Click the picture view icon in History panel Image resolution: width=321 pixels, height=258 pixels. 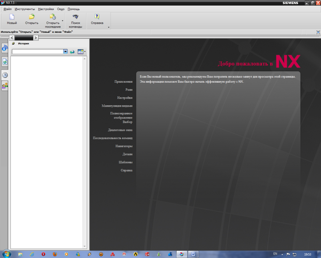click(x=81, y=52)
